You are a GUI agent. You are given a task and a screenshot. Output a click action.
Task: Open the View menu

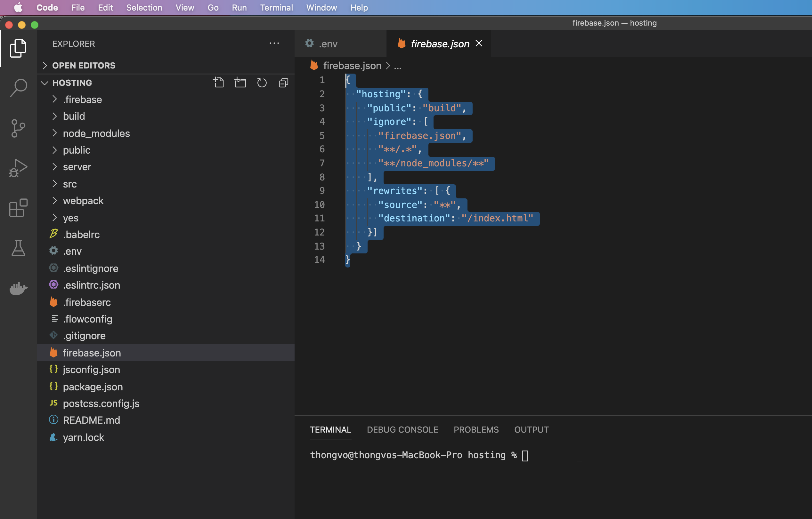185,7
